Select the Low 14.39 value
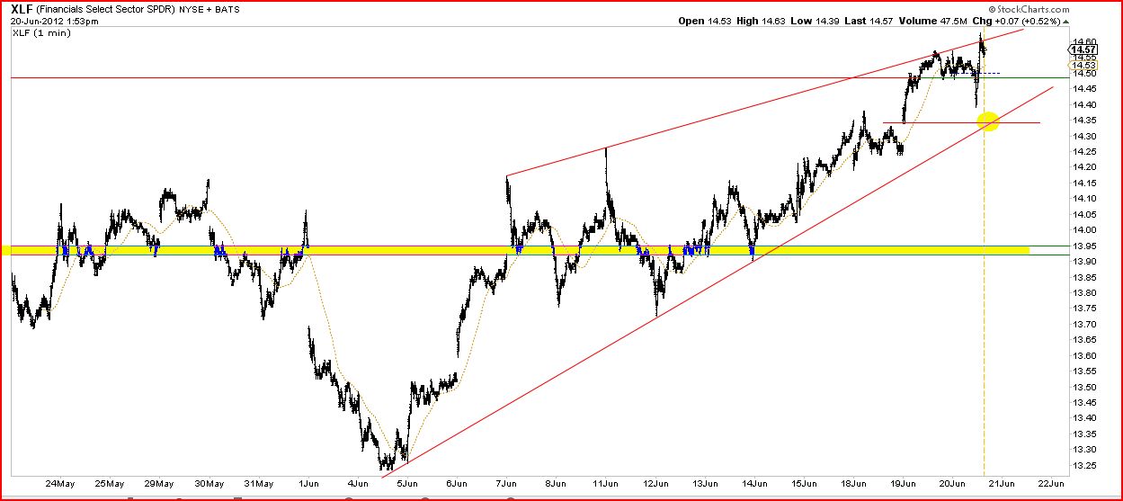 coord(816,21)
